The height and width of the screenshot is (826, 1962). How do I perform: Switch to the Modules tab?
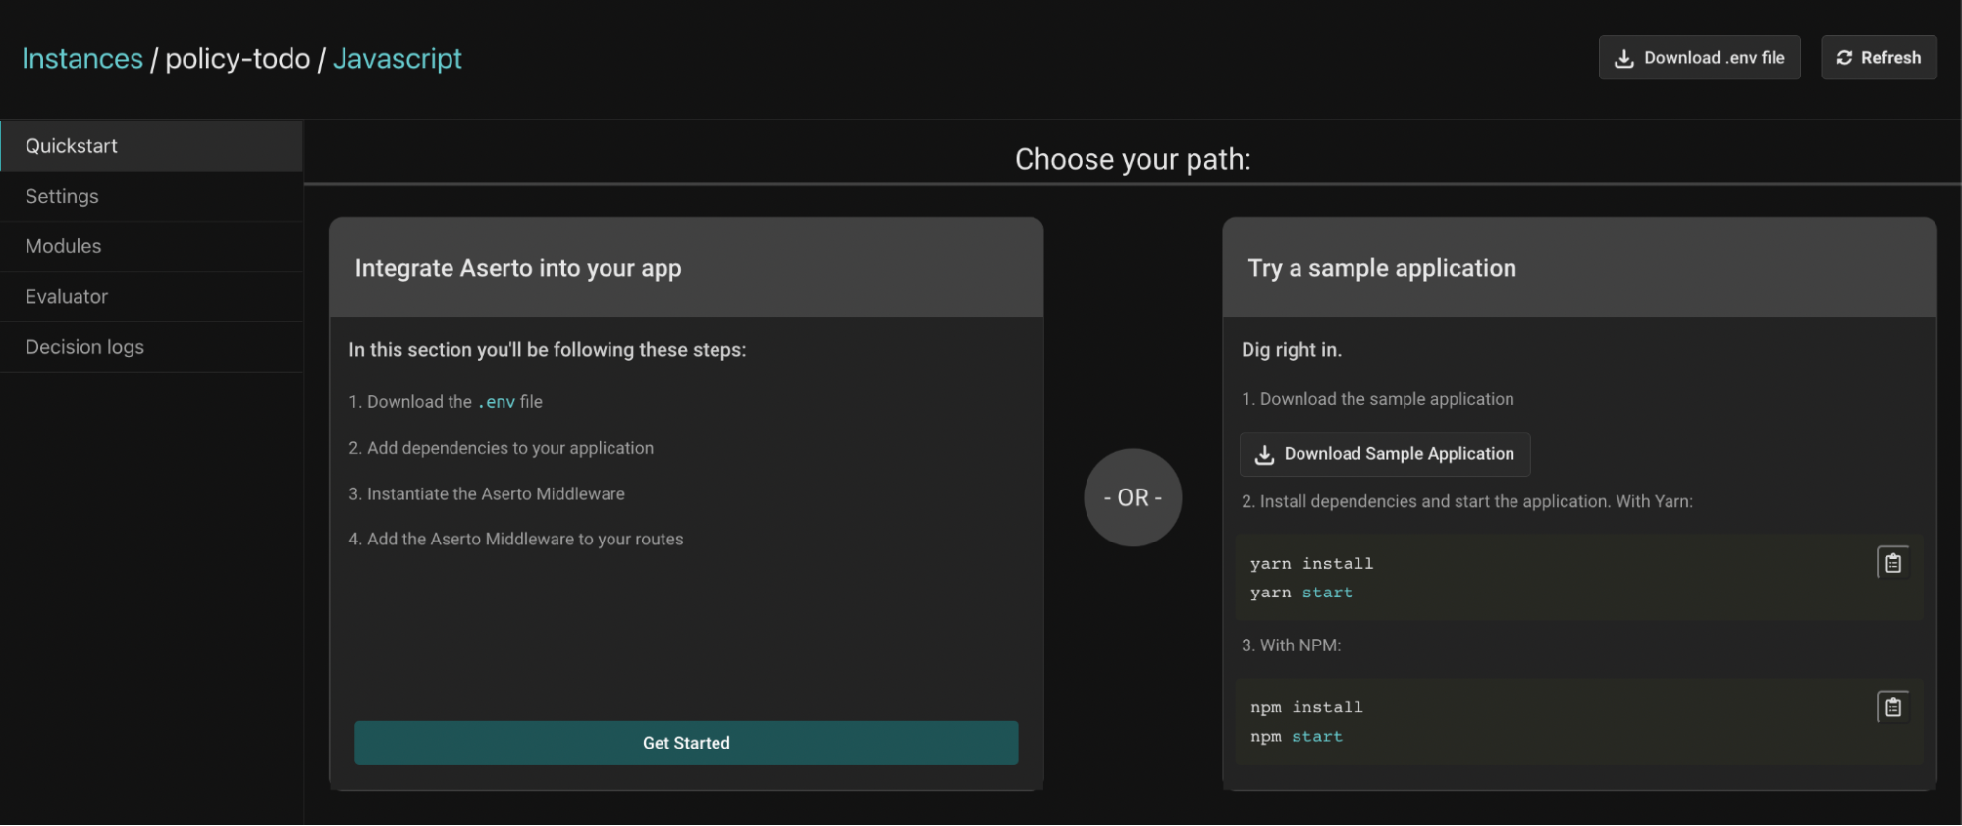151,246
